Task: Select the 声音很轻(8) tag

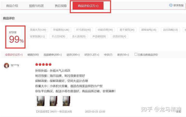Action: [99, 36]
